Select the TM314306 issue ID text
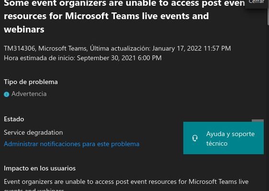 point(20,48)
